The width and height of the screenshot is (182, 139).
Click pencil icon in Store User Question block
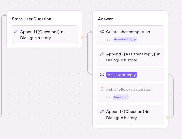(x=16, y=32)
